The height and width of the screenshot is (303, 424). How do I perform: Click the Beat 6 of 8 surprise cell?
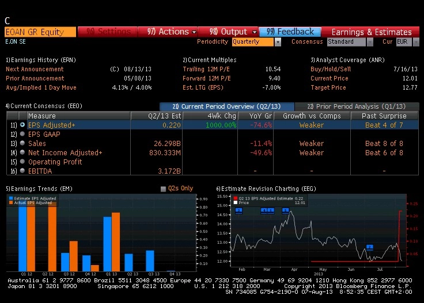coord(384,153)
